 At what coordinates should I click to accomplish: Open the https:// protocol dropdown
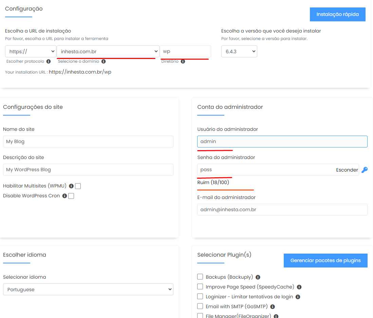tap(31, 51)
